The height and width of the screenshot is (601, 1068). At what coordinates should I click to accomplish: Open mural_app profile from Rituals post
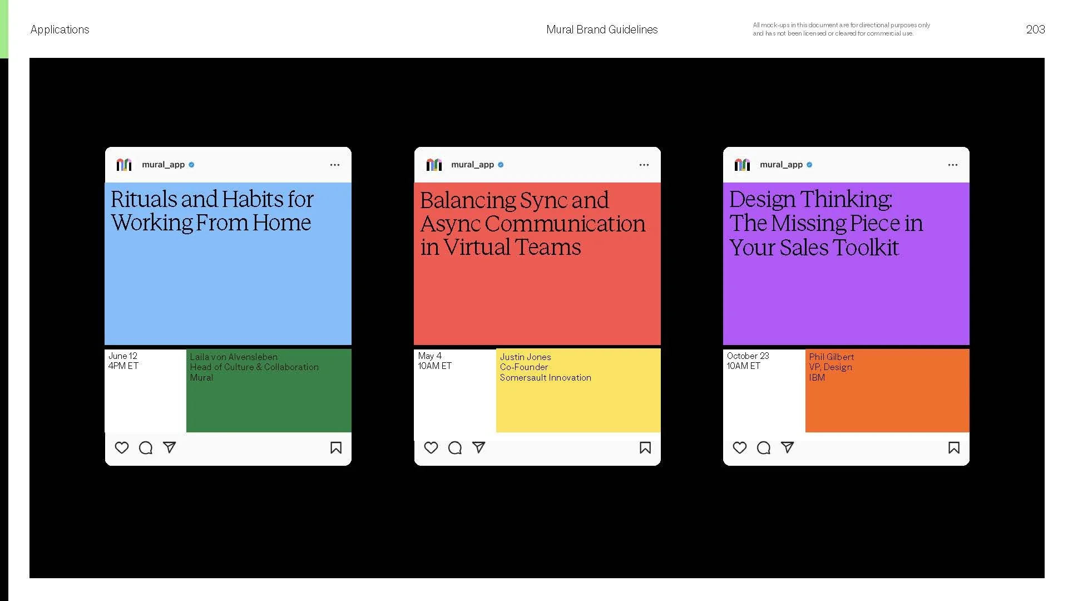coord(163,165)
